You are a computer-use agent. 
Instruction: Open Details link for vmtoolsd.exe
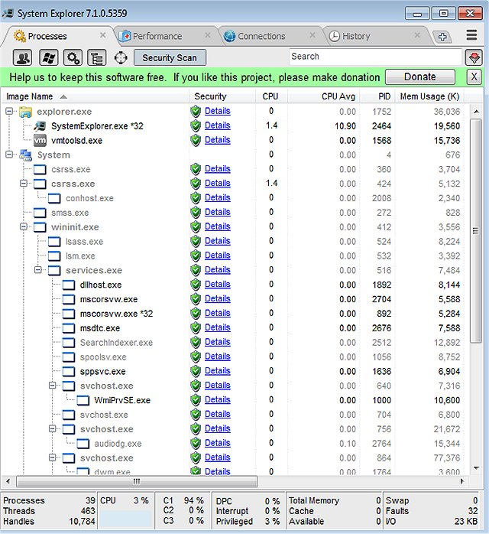tap(218, 140)
